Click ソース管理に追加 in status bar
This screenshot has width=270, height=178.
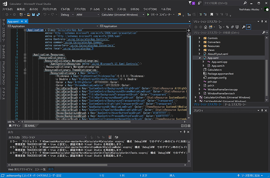(x=250, y=176)
